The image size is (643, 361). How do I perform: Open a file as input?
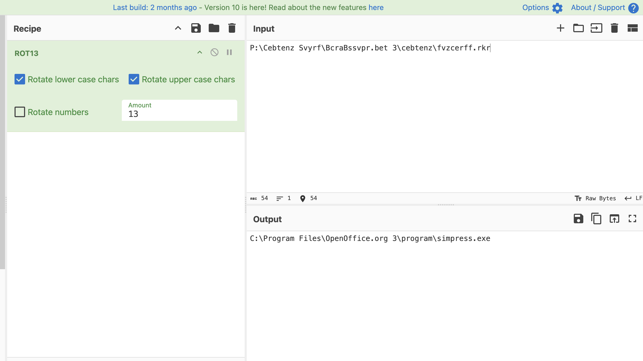[596, 28]
